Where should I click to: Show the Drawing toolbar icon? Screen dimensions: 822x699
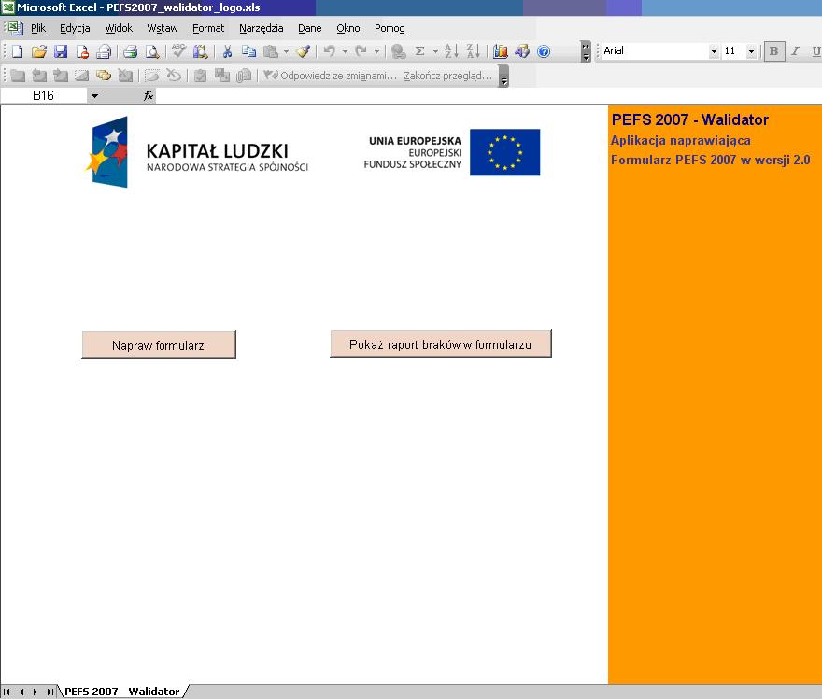522,51
